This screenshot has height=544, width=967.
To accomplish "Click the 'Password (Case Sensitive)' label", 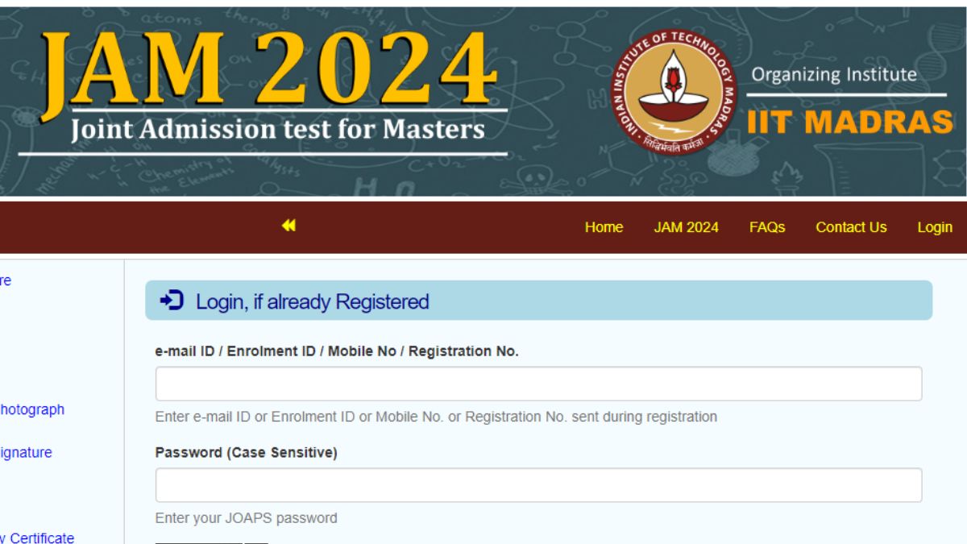I will pyautogui.click(x=246, y=453).
